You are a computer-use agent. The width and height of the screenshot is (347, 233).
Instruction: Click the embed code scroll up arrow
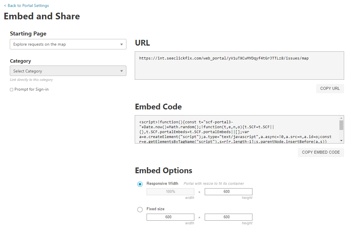tap(342, 118)
